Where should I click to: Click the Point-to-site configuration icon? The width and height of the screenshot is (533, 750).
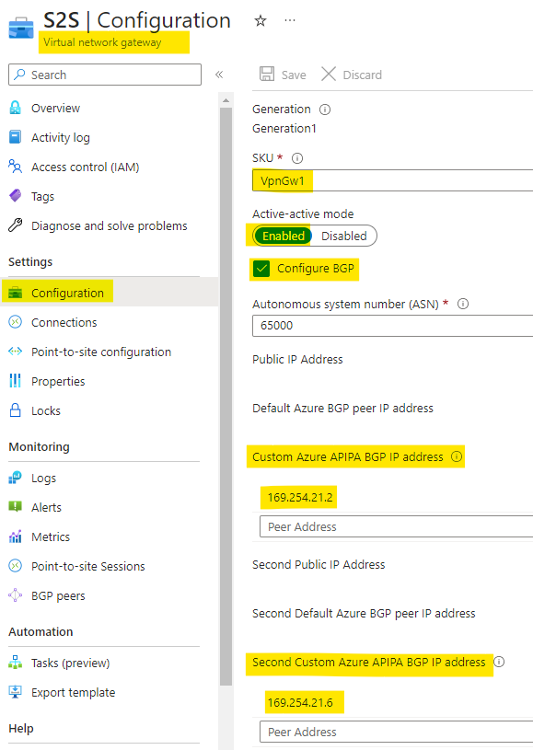click(16, 352)
